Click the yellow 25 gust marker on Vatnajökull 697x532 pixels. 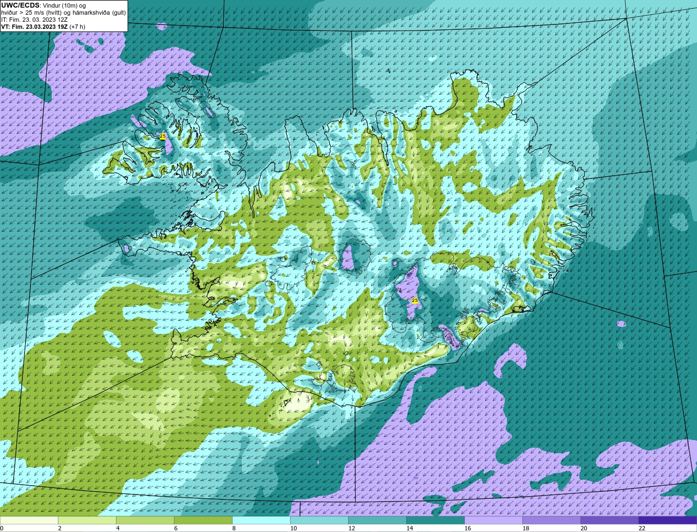[414, 300]
